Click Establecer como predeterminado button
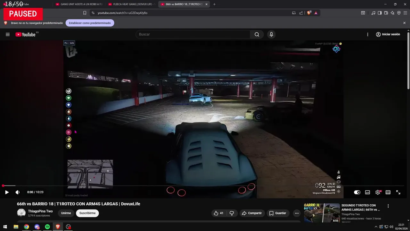The height and width of the screenshot is (231, 410). coord(90,23)
